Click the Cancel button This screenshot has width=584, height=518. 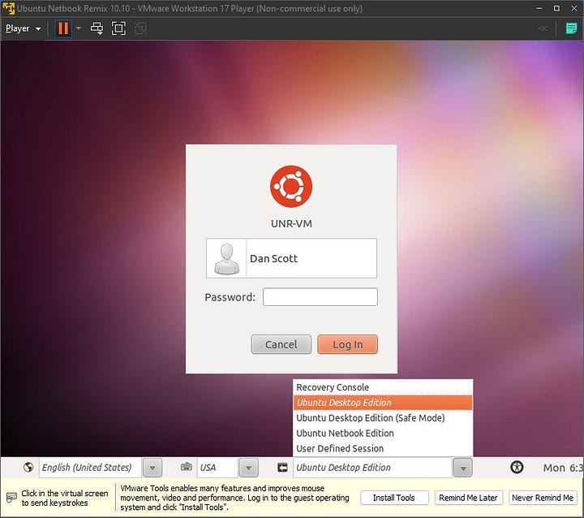click(281, 344)
